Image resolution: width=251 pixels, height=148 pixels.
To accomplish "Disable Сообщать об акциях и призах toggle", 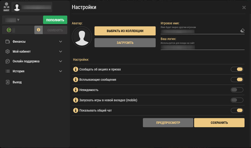I will tap(237, 69).
